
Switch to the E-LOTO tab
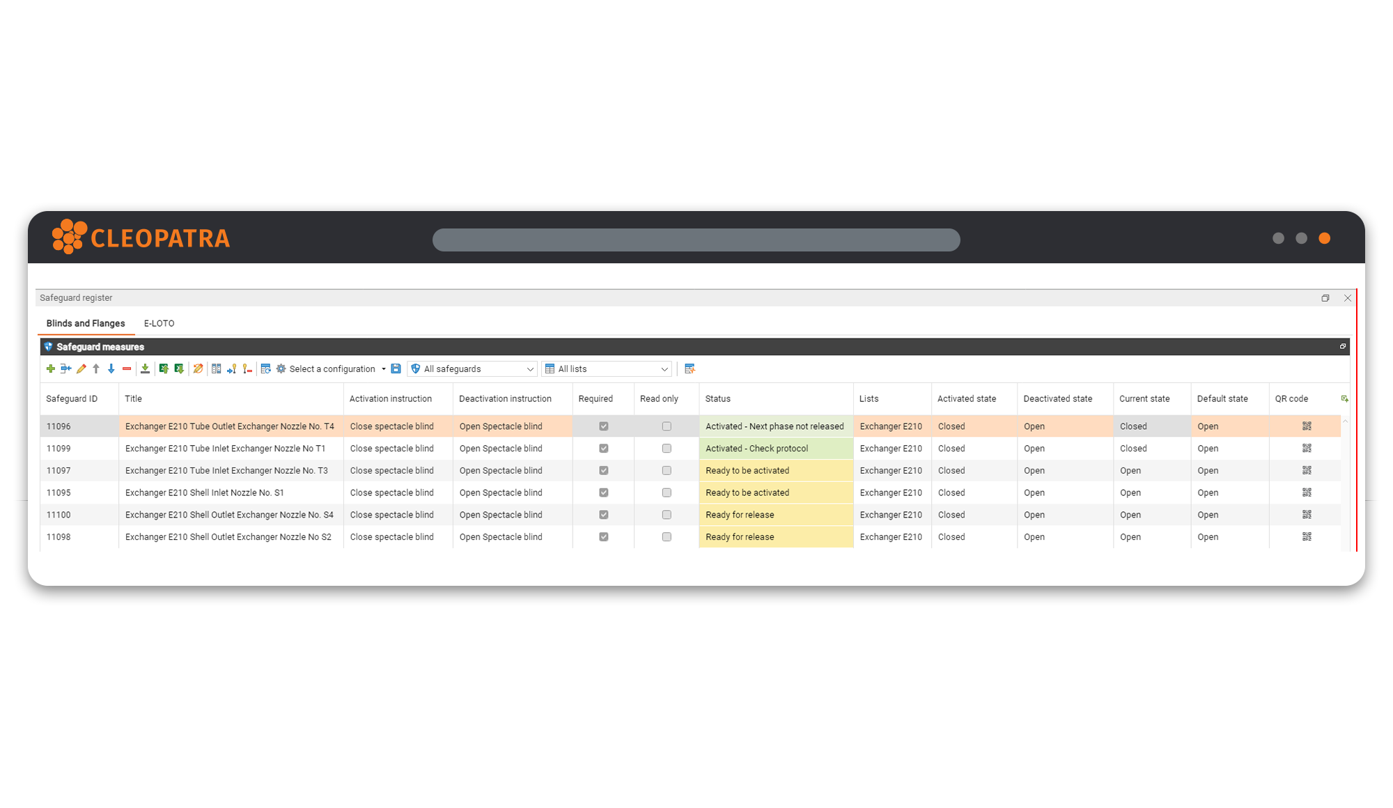pos(159,323)
